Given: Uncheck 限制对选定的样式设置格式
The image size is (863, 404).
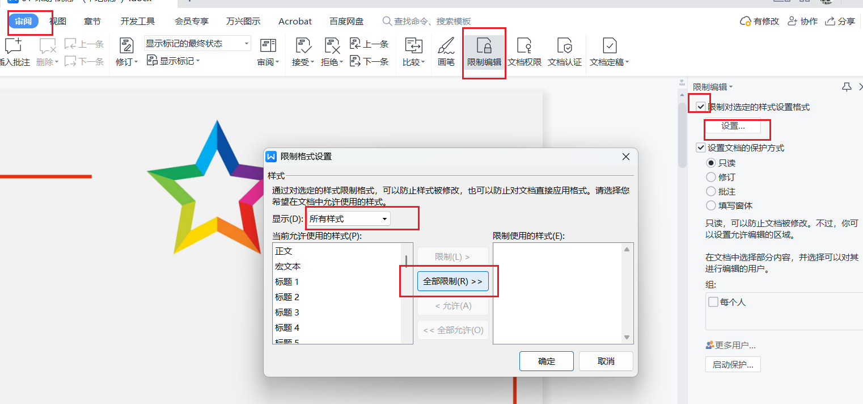Looking at the screenshot, I should (x=701, y=105).
